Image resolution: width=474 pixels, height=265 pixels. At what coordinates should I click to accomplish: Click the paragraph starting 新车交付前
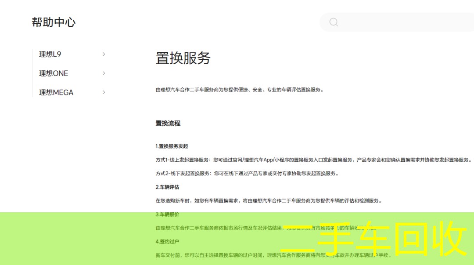click(x=273, y=255)
